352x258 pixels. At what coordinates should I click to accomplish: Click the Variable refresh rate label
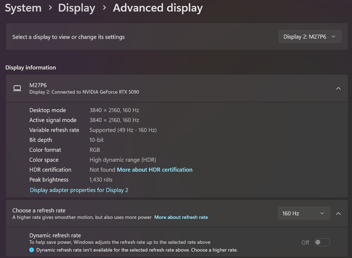pos(54,130)
